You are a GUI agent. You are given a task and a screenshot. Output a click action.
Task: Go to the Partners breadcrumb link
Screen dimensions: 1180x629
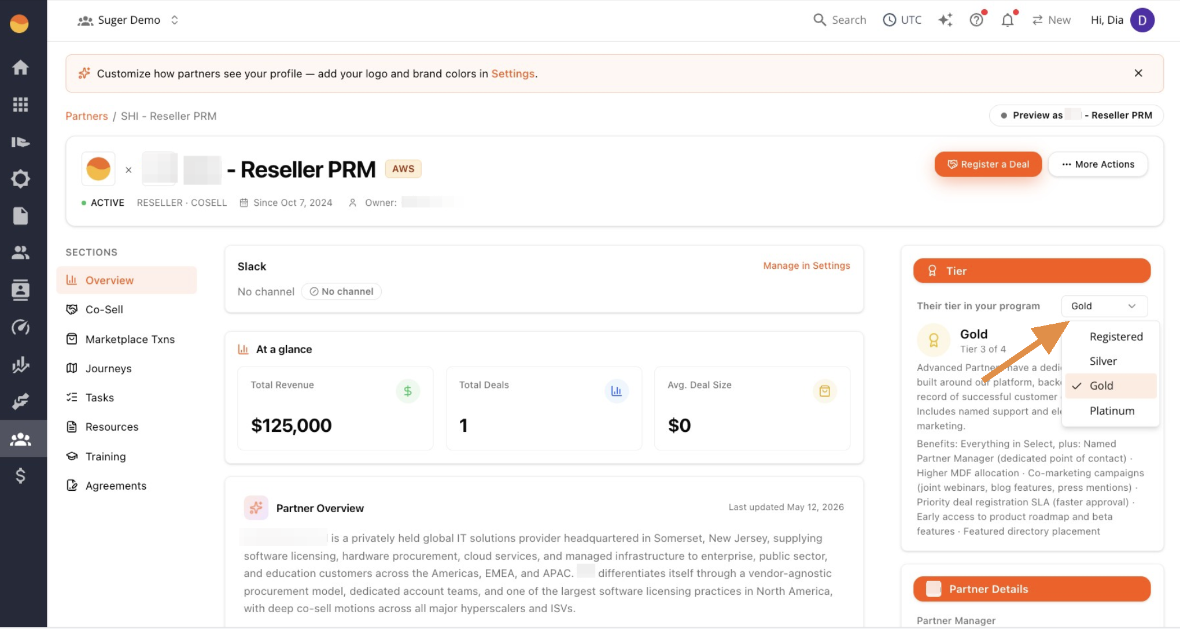coord(86,116)
